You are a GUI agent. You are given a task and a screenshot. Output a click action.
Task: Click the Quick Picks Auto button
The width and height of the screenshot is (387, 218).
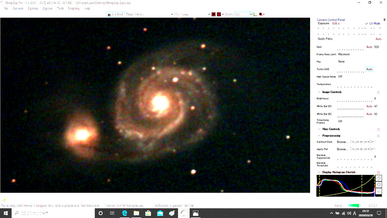pos(378,39)
